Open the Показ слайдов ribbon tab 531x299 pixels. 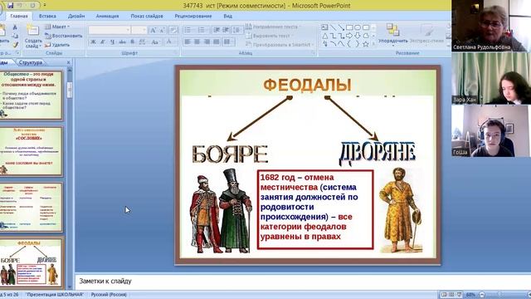(x=147, y=16)
